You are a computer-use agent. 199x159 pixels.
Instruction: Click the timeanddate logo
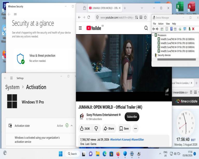(187, 101)
